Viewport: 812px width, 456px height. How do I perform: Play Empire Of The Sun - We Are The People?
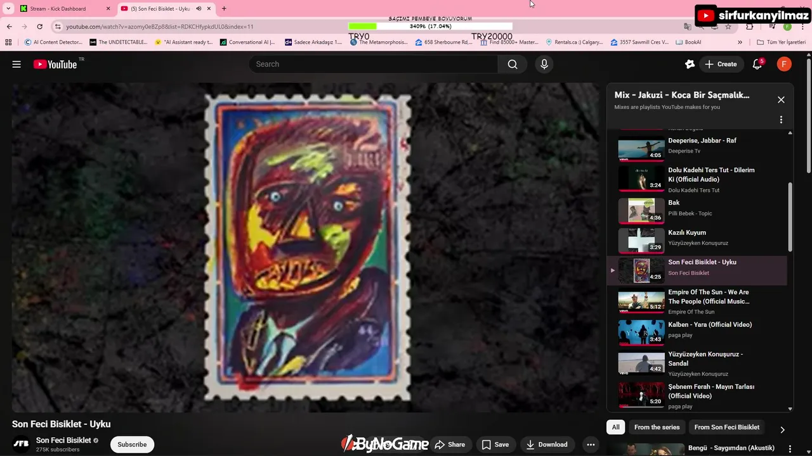(697, 301)
